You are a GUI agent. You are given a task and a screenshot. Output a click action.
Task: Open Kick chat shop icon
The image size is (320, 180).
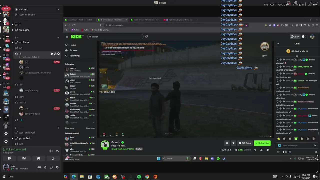pyautogui.click(x=278, y=152)
